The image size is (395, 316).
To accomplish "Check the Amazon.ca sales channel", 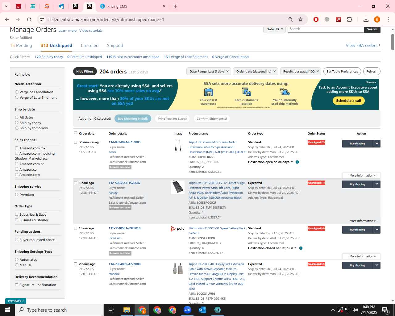I will [x=17, y=169].
